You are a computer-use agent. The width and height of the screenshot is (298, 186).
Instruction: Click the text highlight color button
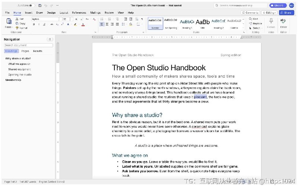76,25
